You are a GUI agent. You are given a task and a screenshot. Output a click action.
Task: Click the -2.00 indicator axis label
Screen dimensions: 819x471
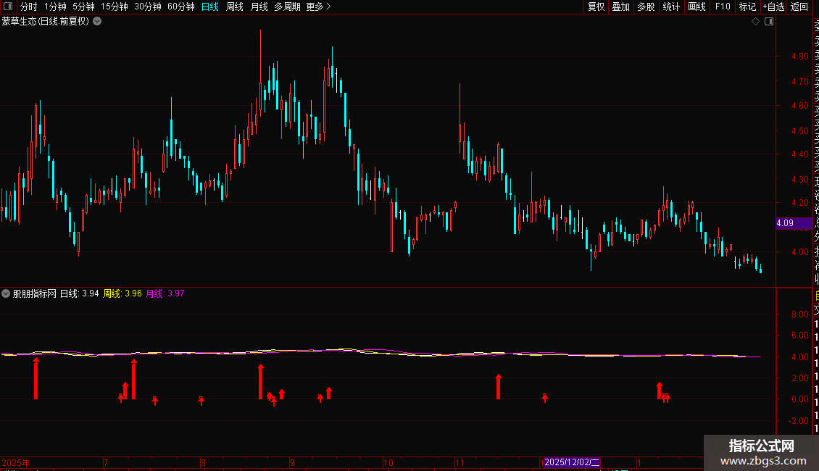pyautogui.click(x=798, y=421)
